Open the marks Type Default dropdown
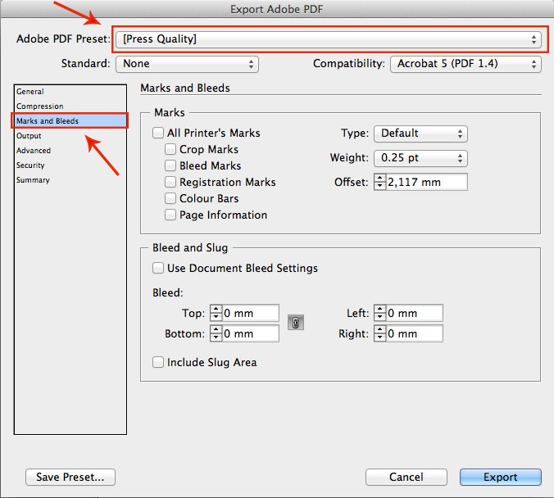The width and height of the screenshot is (554, 498). click(x=420, y=134)
